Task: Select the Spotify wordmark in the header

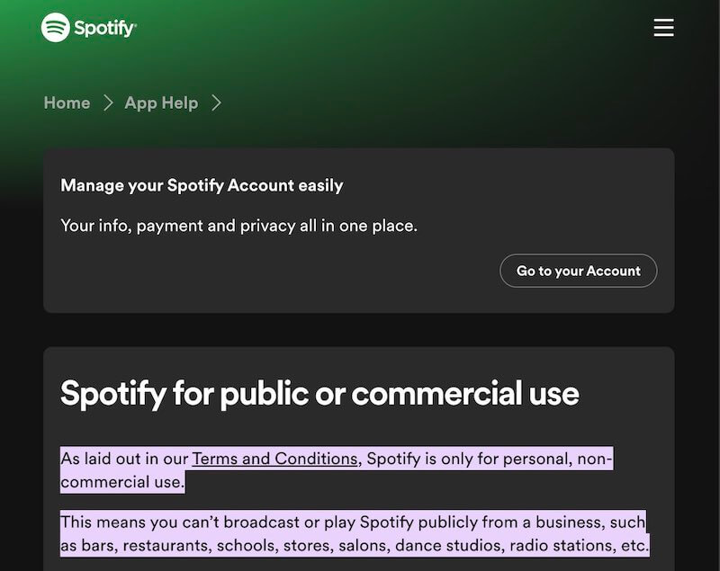Action: click(x=104, y=27)
